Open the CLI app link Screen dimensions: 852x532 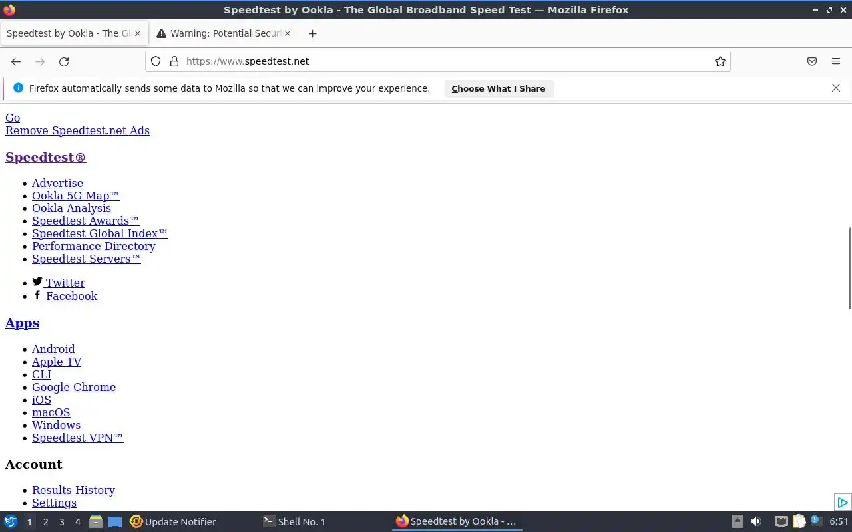[41, 374]
